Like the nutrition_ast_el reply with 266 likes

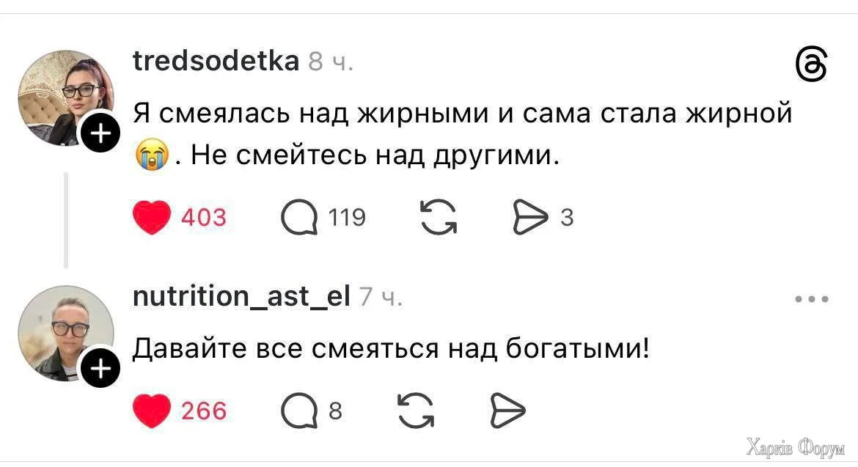point(153,411)
